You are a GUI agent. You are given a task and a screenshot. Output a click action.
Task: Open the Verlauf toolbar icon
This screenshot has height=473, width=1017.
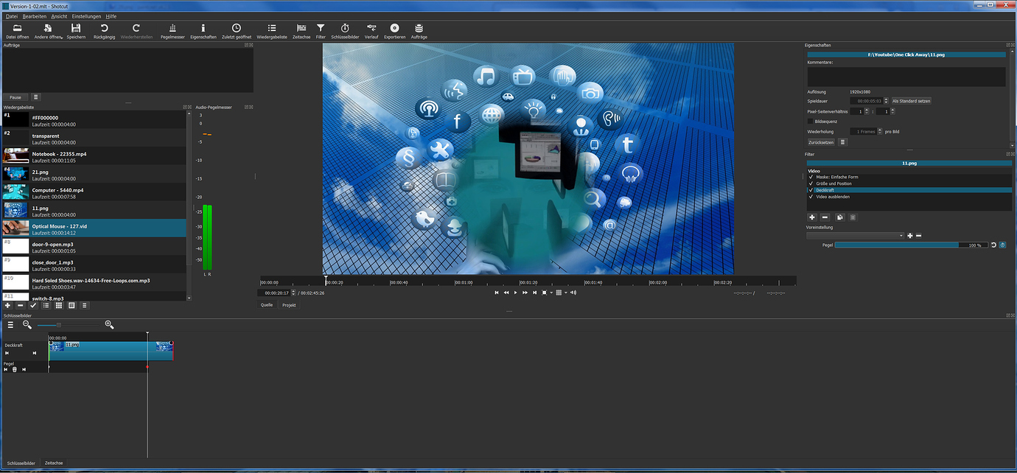click(x=371, y=31)
